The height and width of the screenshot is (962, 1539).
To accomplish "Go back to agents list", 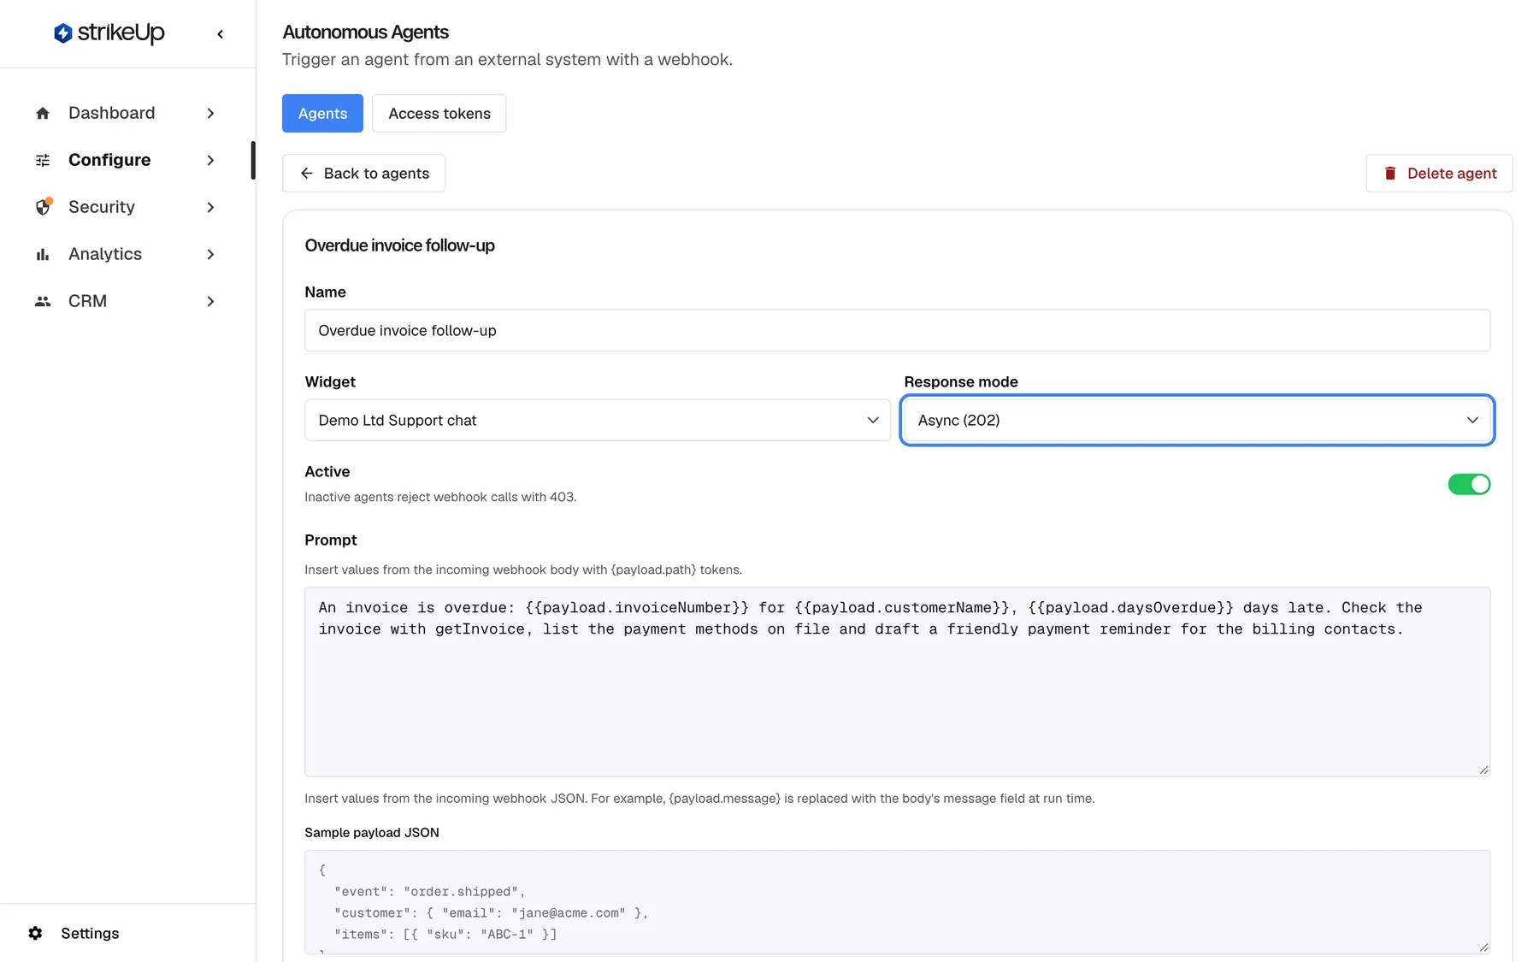I will [363, 173].
